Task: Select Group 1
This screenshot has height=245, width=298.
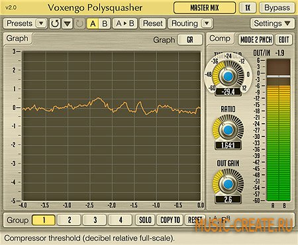Action: 44,220
